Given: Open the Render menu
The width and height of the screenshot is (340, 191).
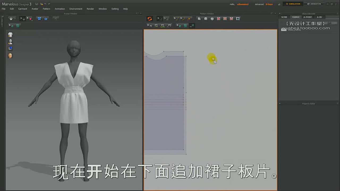Looking at the screenshot, I should pyautogui.click(x=90, y=9).
